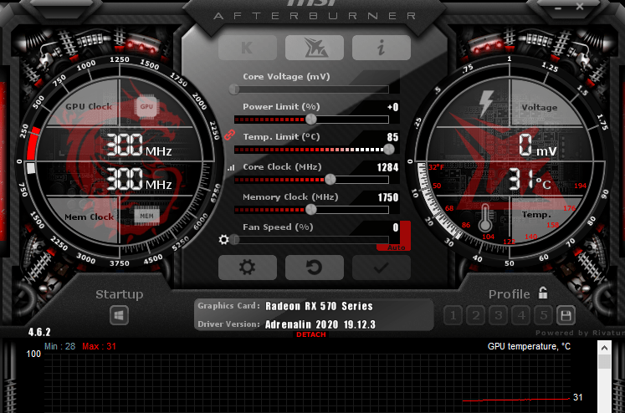Click the thermometer icon in the right gauge
Image resolution: width=625 pixels, height=413 pixels.
pyautogui.click(x=484, y=218)
